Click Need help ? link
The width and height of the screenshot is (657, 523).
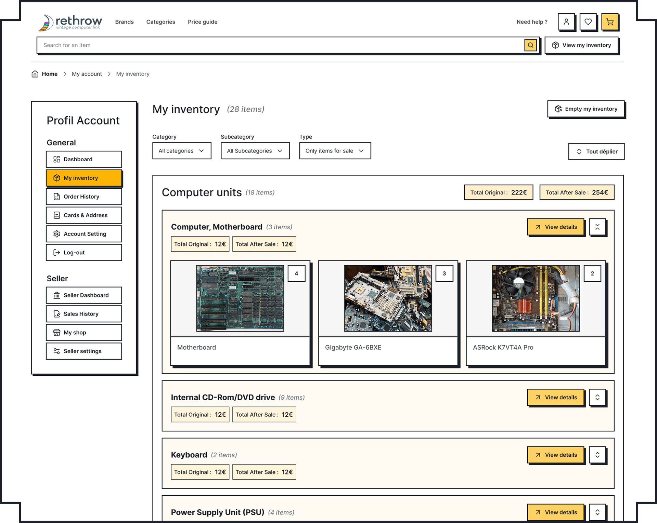click(x=532, y=22)
